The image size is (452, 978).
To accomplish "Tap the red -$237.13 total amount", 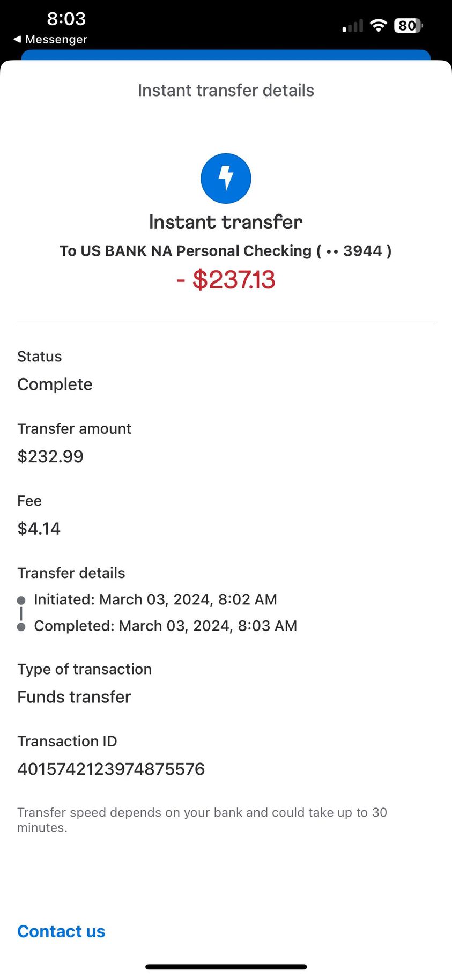I will (226, 280).
